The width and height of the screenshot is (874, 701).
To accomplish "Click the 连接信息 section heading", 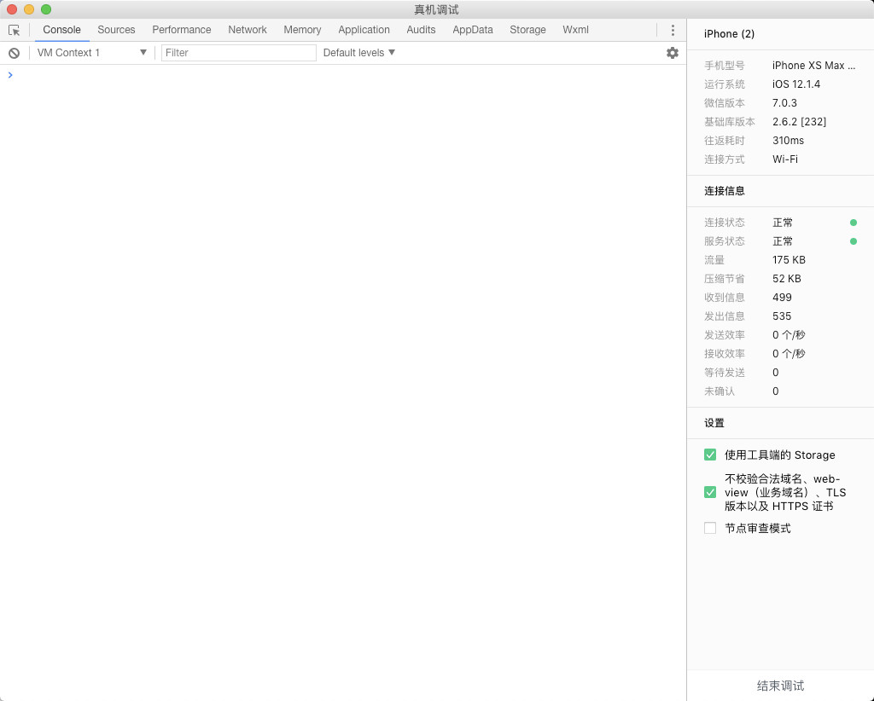I will point(724,191).
